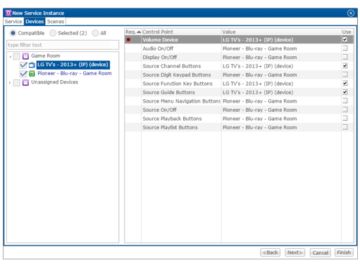360x265 pixels.
Task: Close the New Service Instance dialog
Action: coord(351,13)
